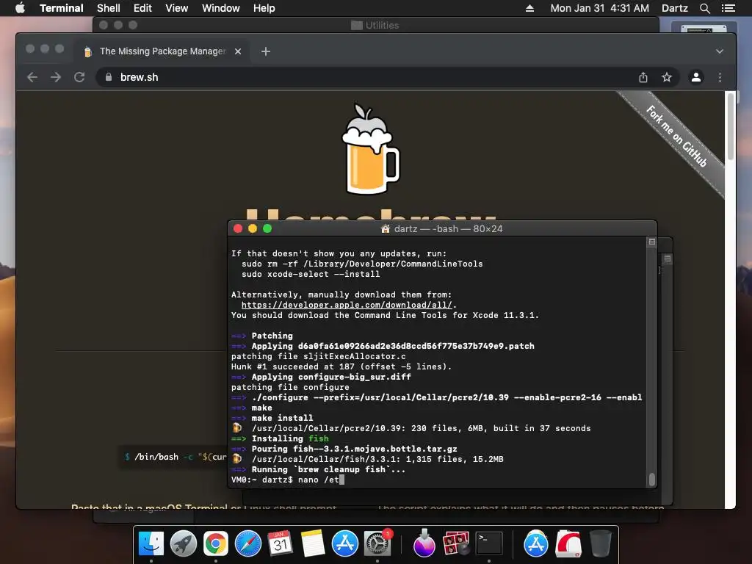
Task: Click 'Pouring fish--3.3.1.mojave.bottle.tar.gz' line
Action: click(x=344, y=449)
